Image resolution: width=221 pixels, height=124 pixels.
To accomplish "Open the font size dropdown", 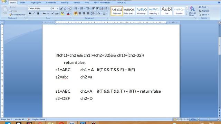I will click(57, 9).
